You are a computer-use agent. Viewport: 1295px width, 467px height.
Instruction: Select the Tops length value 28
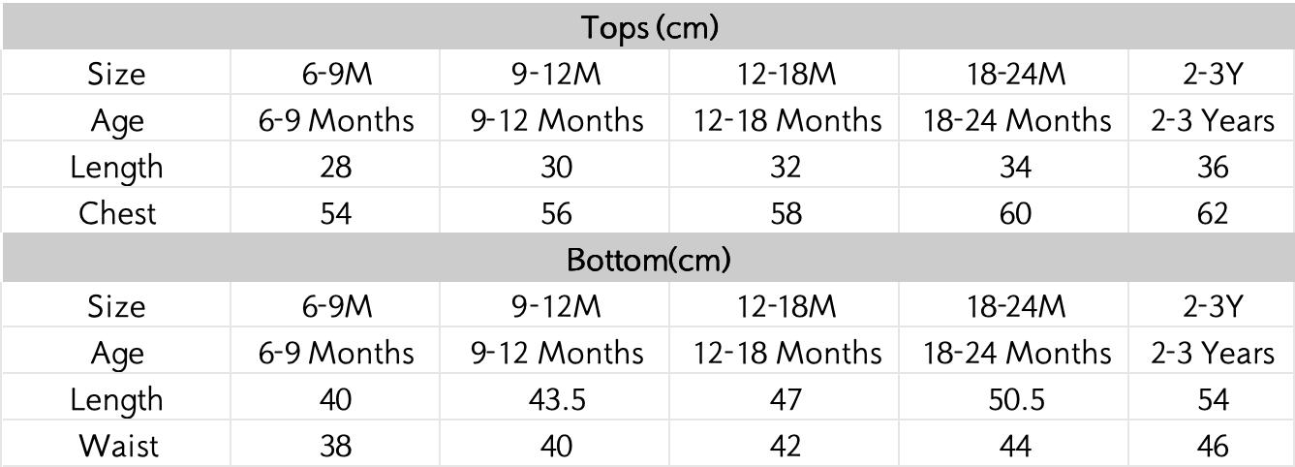335,167
